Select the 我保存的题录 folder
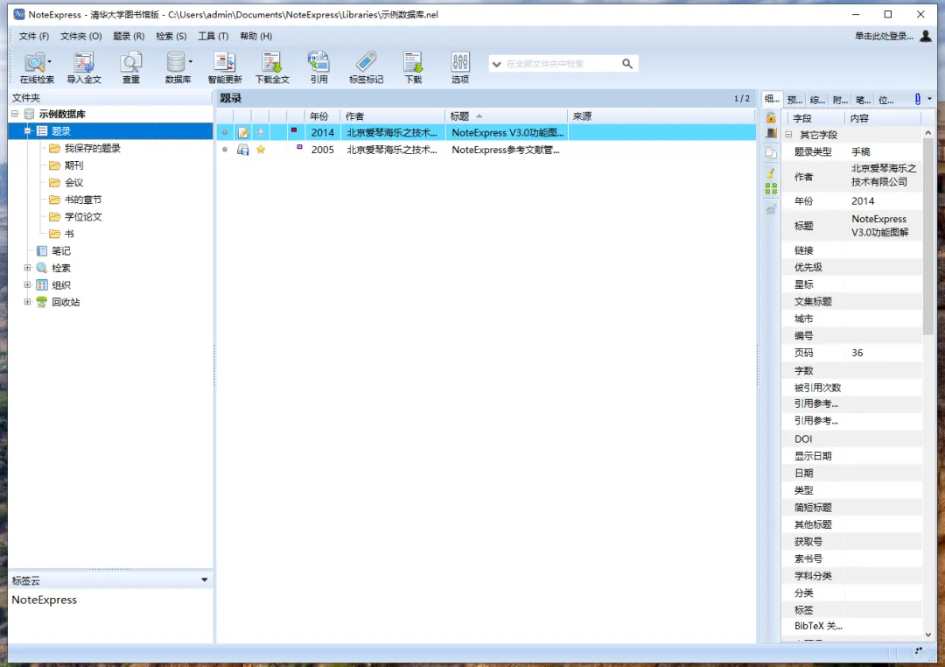Screen dimensions: 945x667 (x=92, y=148)
